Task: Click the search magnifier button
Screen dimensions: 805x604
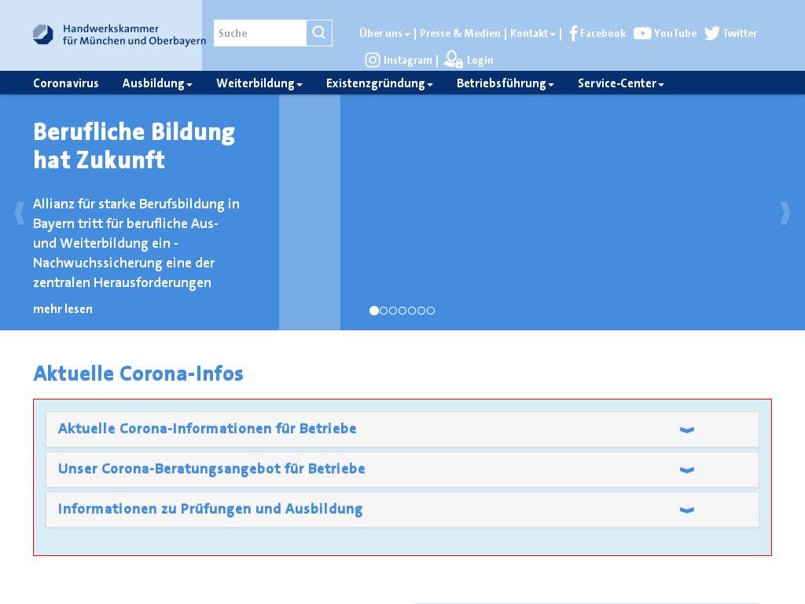Action: (319, 33)
